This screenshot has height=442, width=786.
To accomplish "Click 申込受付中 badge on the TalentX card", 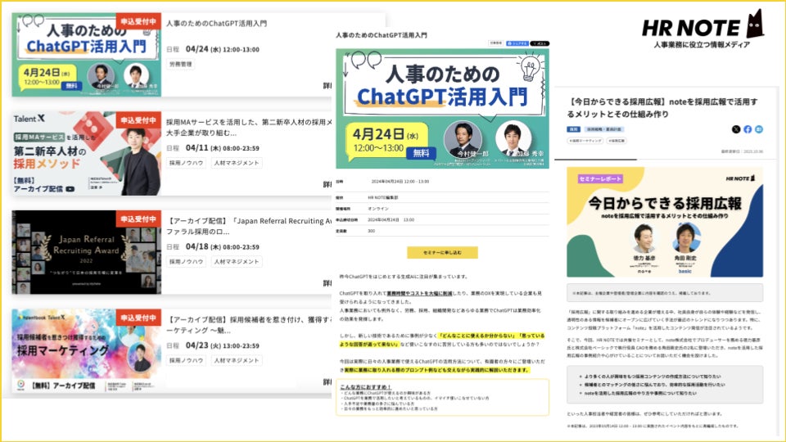I will (x=138, y=120).
